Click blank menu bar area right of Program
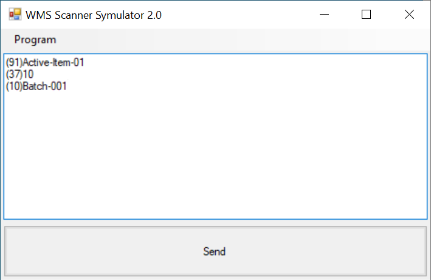The image size is (431, 280). click(243, 40)
